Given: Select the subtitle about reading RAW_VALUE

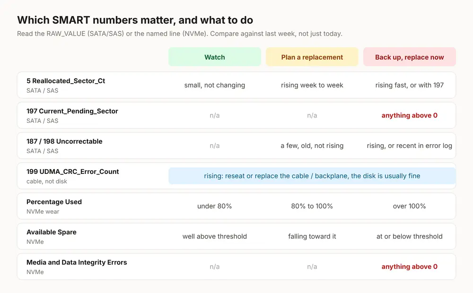Looking at the screenshot, I should click(179, 34).
